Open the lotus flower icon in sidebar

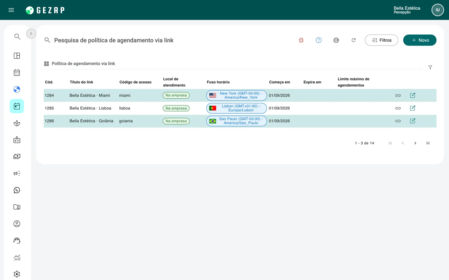click(17, 123)
